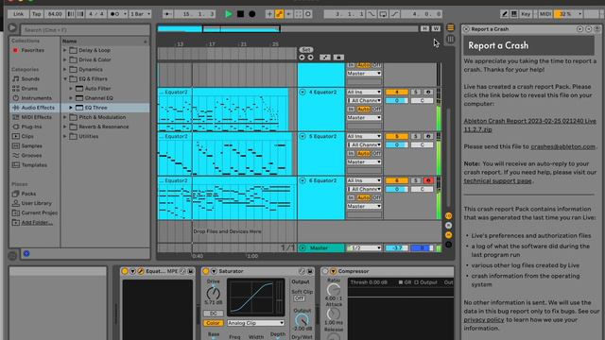
Task: Arm track 4 record button
Action: coord(428,93)
